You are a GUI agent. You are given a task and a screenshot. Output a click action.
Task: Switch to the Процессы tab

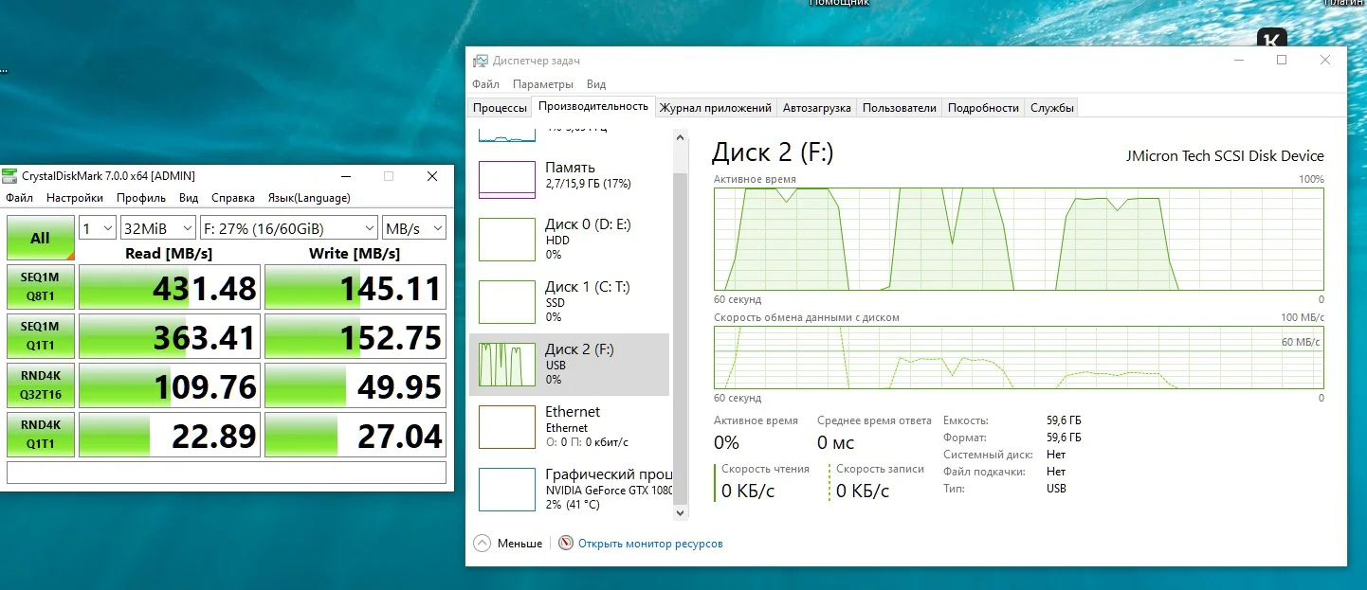tap(500, 108)
